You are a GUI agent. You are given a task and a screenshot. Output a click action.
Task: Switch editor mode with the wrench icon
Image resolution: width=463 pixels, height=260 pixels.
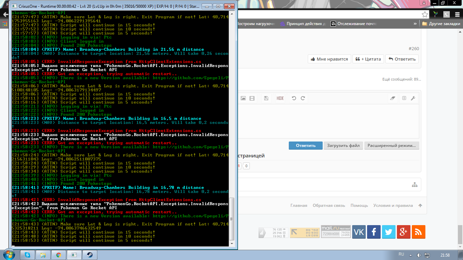coord(413,98)
